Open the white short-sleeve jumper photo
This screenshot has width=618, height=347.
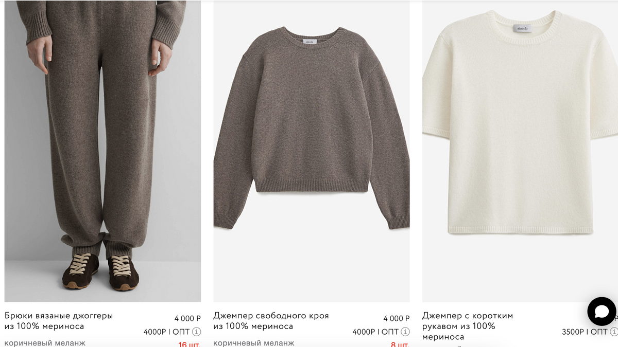click(x=520, y=151)
